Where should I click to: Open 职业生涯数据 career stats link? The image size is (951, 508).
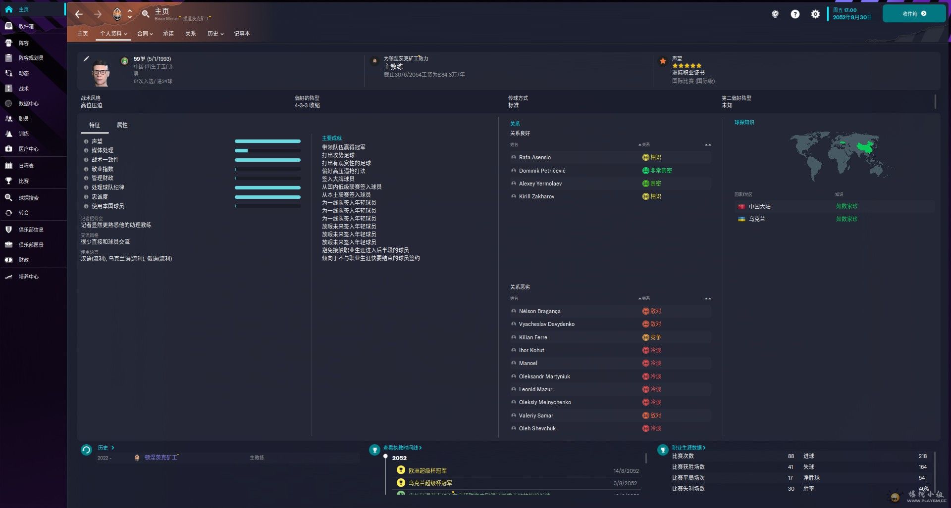tap(688, 448)
